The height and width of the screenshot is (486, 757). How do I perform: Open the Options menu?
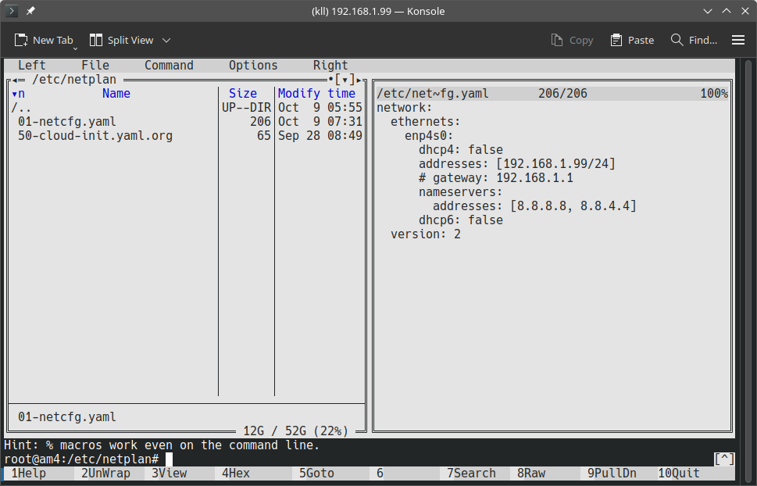point(253,66)
